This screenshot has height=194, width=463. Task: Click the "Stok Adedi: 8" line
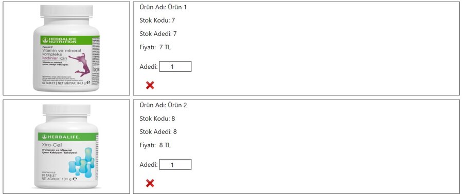[x=158, y=132]
